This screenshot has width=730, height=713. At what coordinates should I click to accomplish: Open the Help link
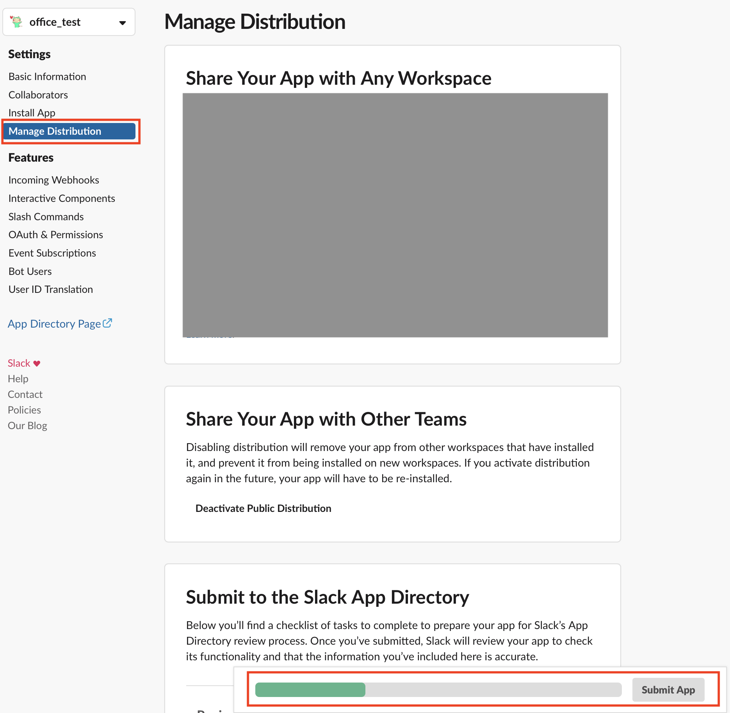click(18, 379)
